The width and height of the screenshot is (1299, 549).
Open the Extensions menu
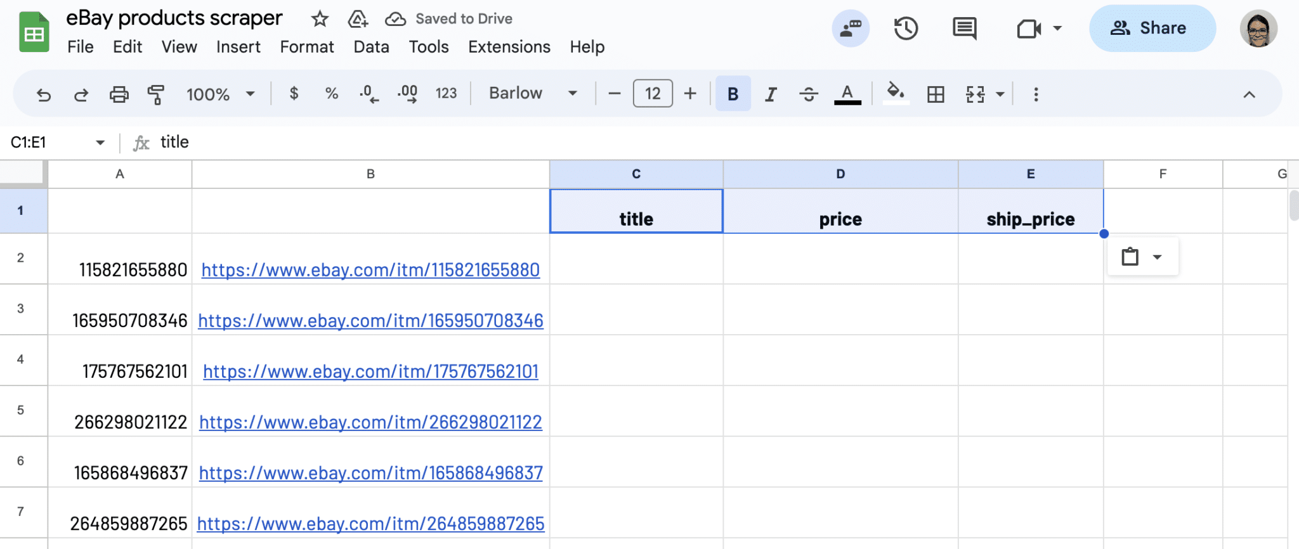(x=509, y=47)
